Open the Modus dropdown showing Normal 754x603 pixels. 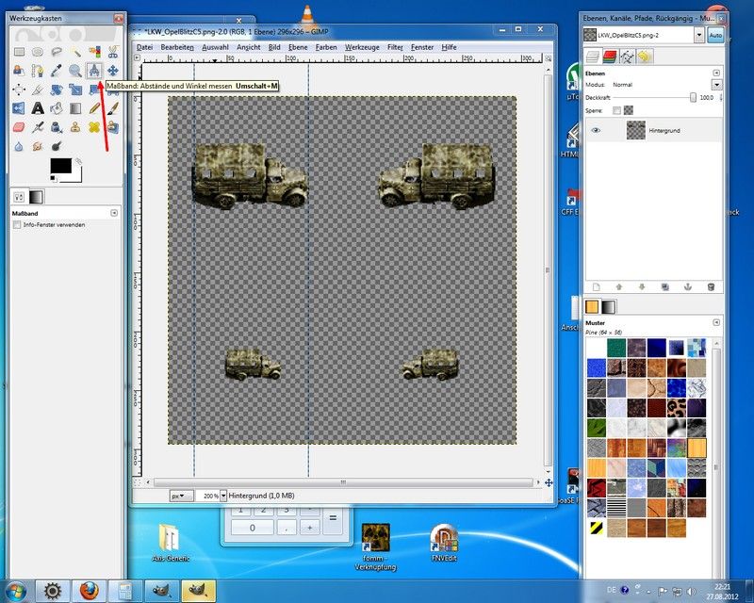pyautogui.click(x=716, y=85)
